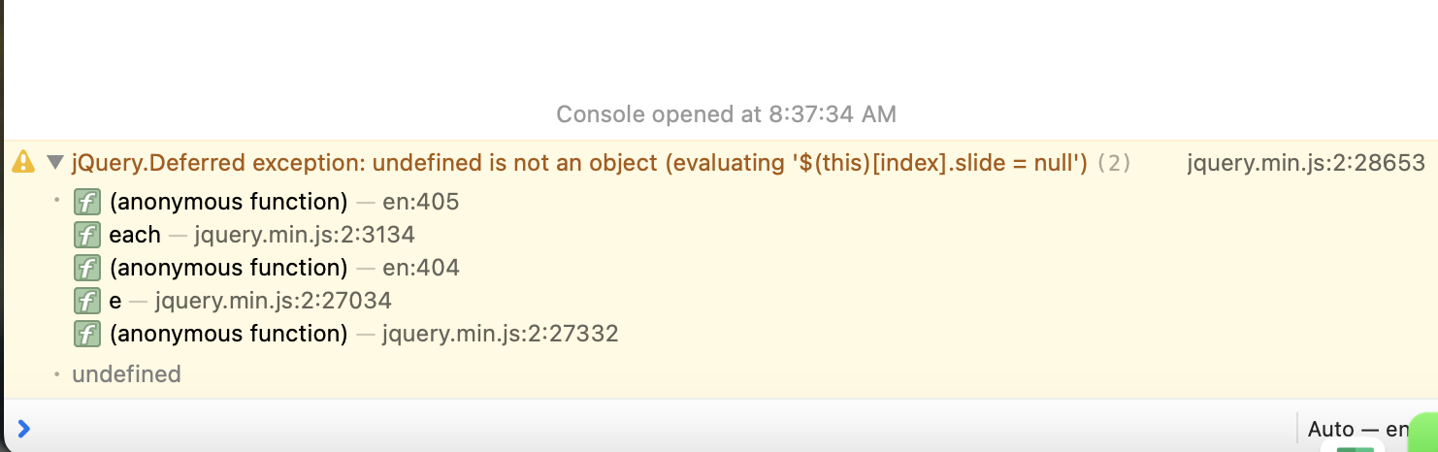This screenshot has height=452, width=1438.
Task: Collapse the jQuery.Deferred exception disclosure triangle
Action: pos(55,163)
